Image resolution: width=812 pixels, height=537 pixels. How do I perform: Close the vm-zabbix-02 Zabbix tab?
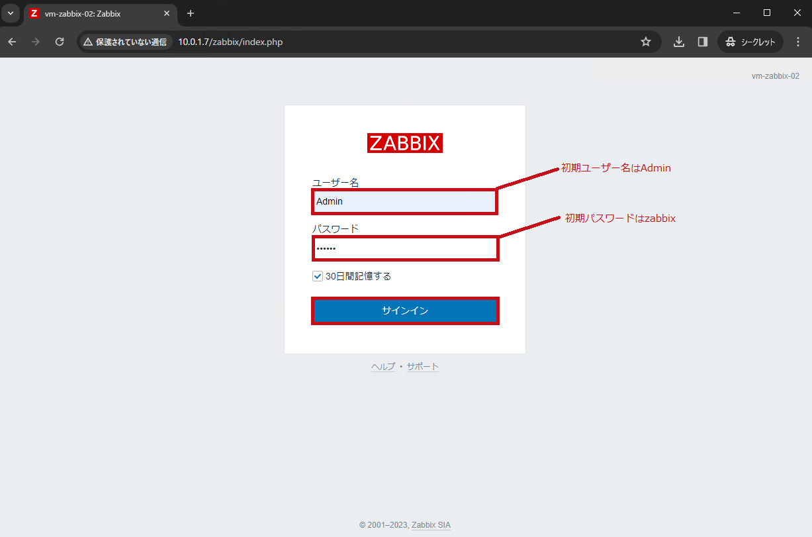(x=167, y=13)
